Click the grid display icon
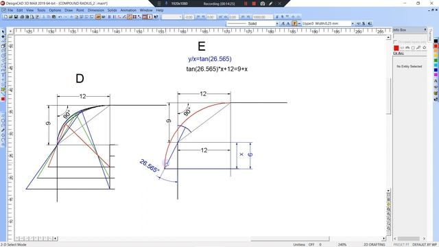439x247 pixels. coord(134,16)
